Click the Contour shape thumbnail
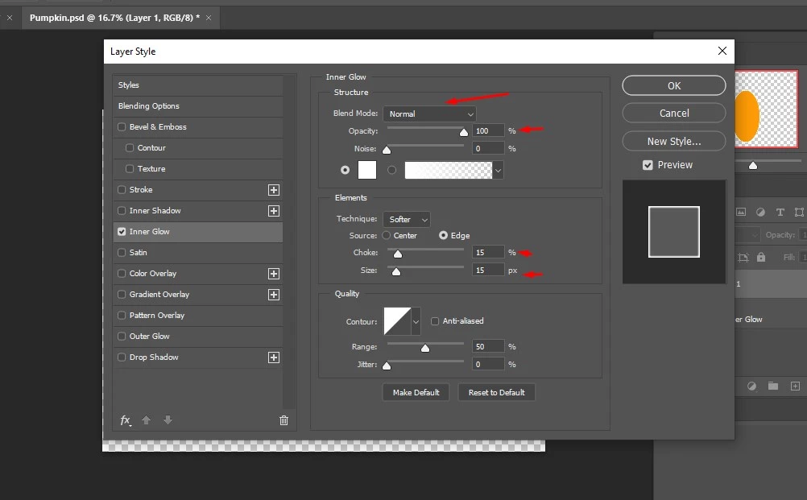The width and height of the screenshot is (807, 500). tap(397, 321)
